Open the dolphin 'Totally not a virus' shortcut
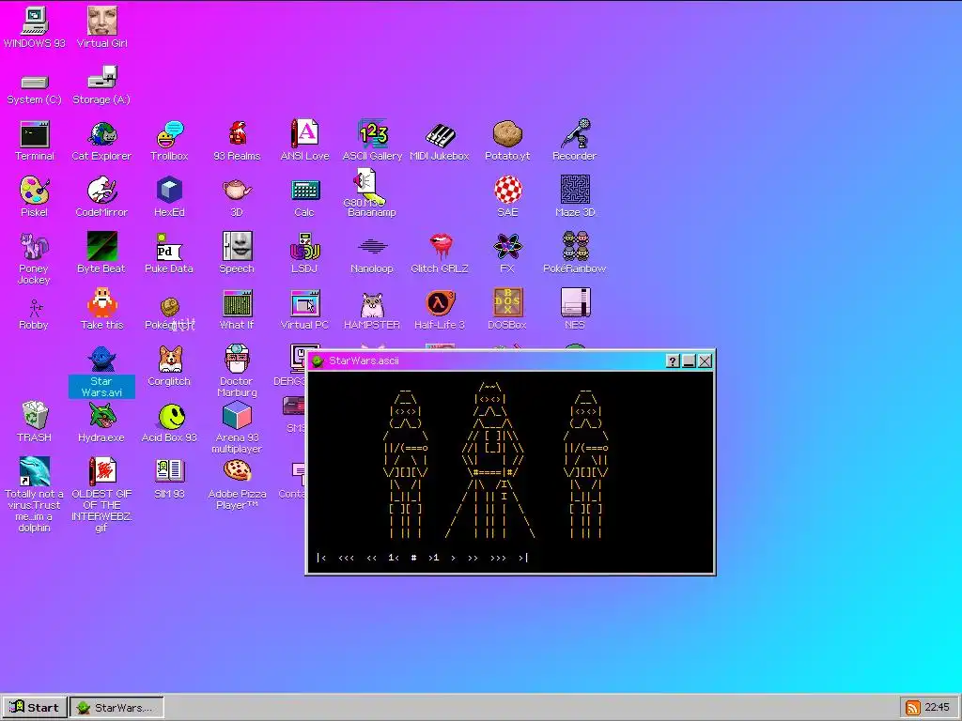The image size is (962, 721). [x=35, y=494]
